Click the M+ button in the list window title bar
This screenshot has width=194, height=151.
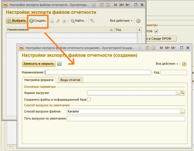click(x=122, y=5)
